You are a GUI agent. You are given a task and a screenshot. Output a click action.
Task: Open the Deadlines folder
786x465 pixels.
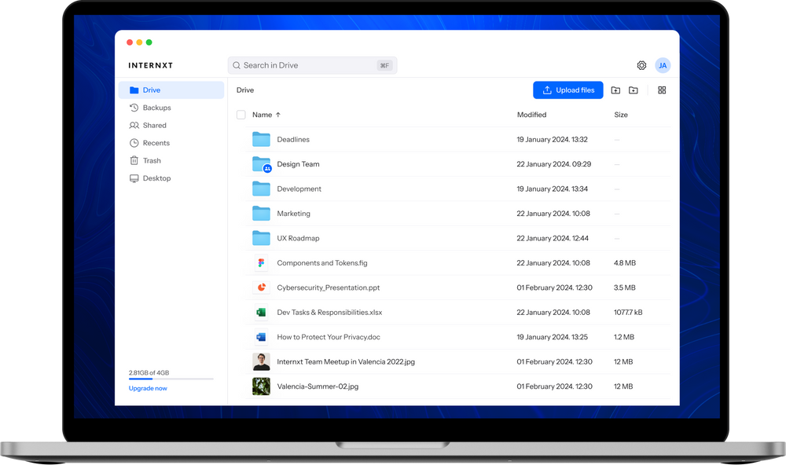pyautogui.click(x=293, y=139)
